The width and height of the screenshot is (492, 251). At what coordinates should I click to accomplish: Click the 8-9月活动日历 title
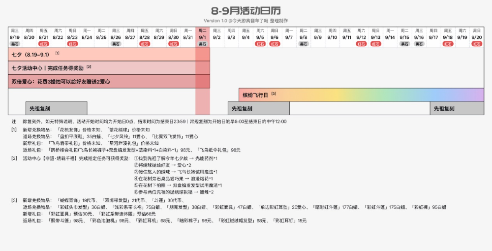246,11
